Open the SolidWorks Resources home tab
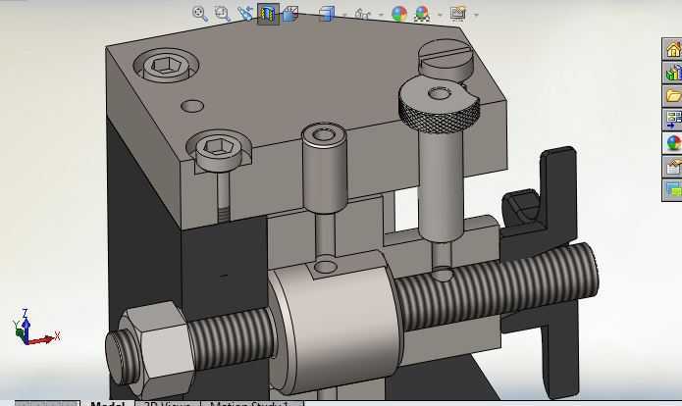682x406 pixels. point(672,49)
